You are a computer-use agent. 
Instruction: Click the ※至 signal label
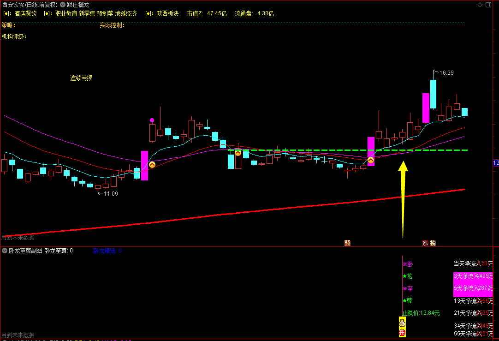point(408,289)
